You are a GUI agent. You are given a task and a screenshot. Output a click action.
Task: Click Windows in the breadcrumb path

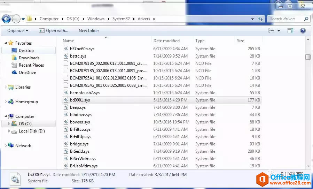[96, 19]
